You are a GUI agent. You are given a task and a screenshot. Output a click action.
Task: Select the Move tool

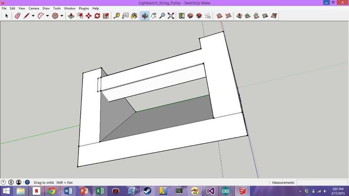89,16
